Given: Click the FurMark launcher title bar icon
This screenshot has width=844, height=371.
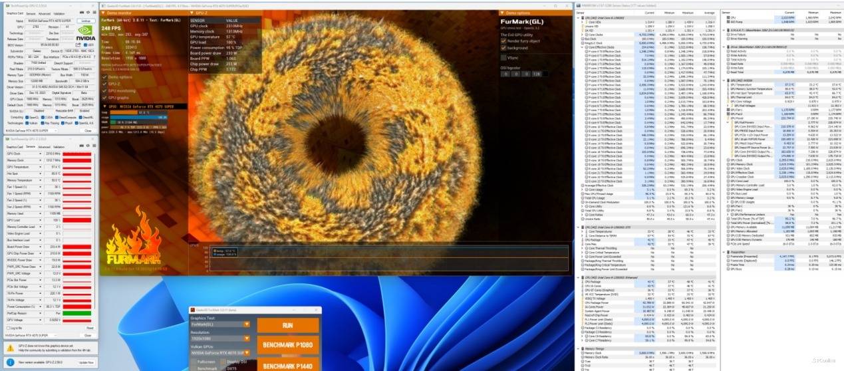Looking at the screenshot, I should point(194,310).
